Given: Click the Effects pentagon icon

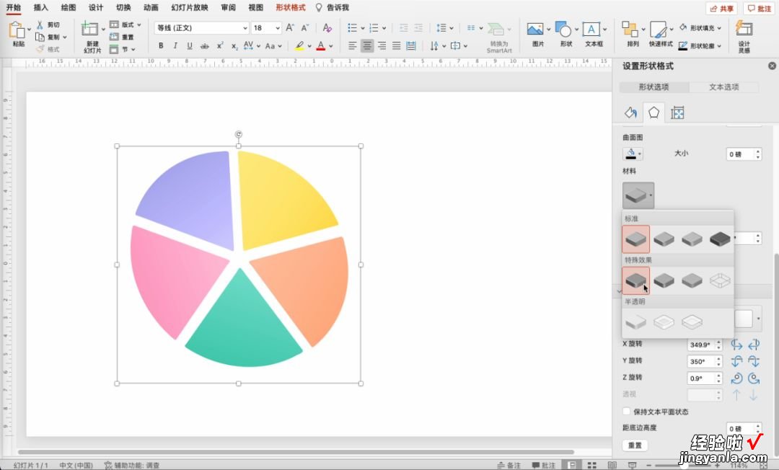Looking at the screenshot, I should [x=653, y=112].
